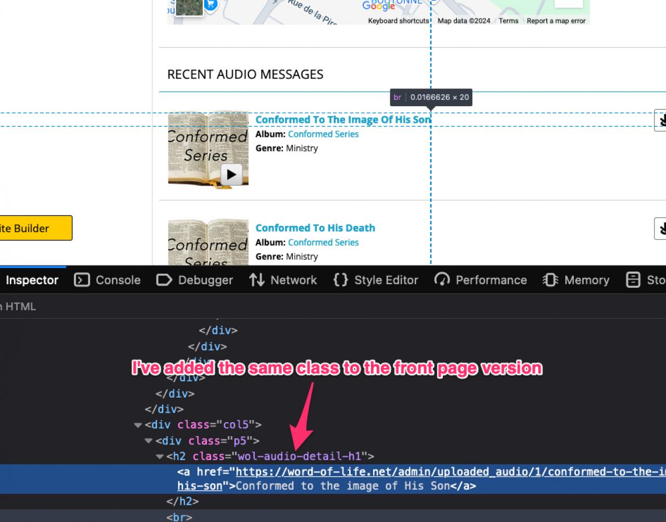Play the Conformed To The Image Of His Son audio
The height and width of the screenshot is (522, 666).
click(232, 174)
